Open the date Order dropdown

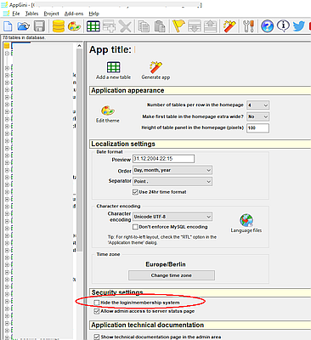click(172, 170)
